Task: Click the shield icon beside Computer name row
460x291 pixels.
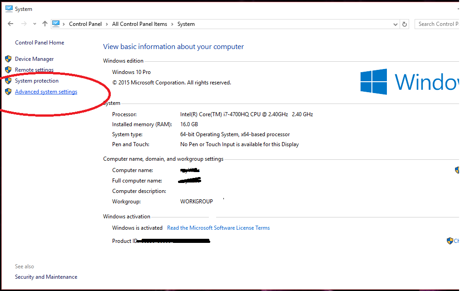Action: pyautogui.click(x=457, y=170)
